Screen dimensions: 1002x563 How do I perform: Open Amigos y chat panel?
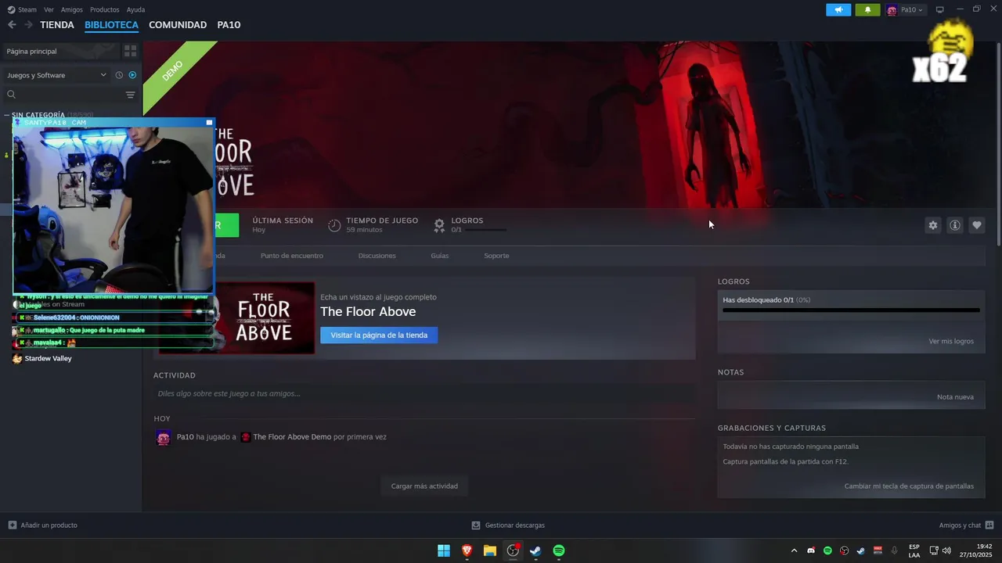point(966,525)
